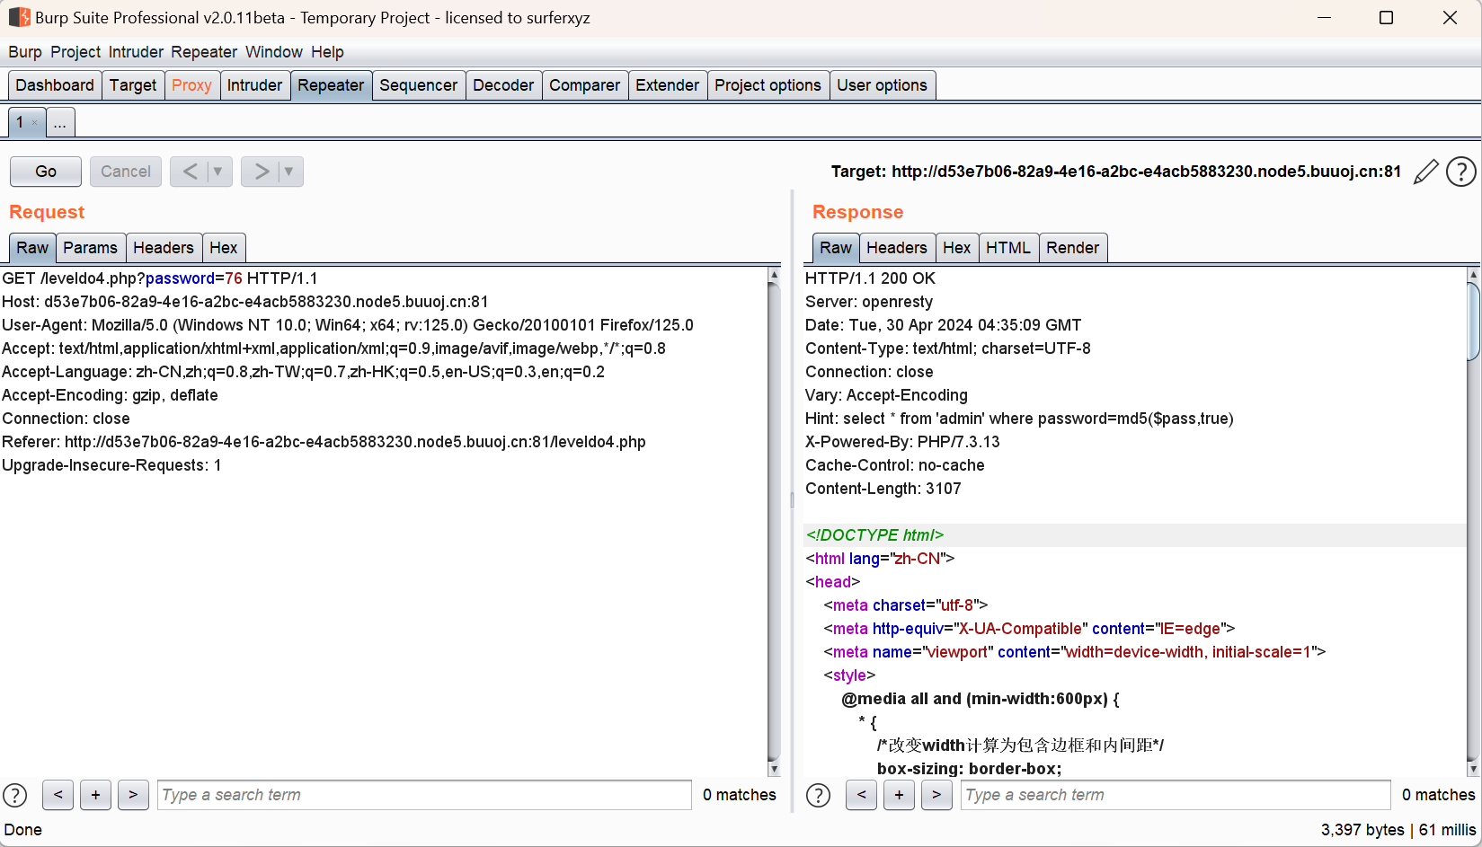
Task: Focus the response search term field
Action: click(x=1176, y=795)
